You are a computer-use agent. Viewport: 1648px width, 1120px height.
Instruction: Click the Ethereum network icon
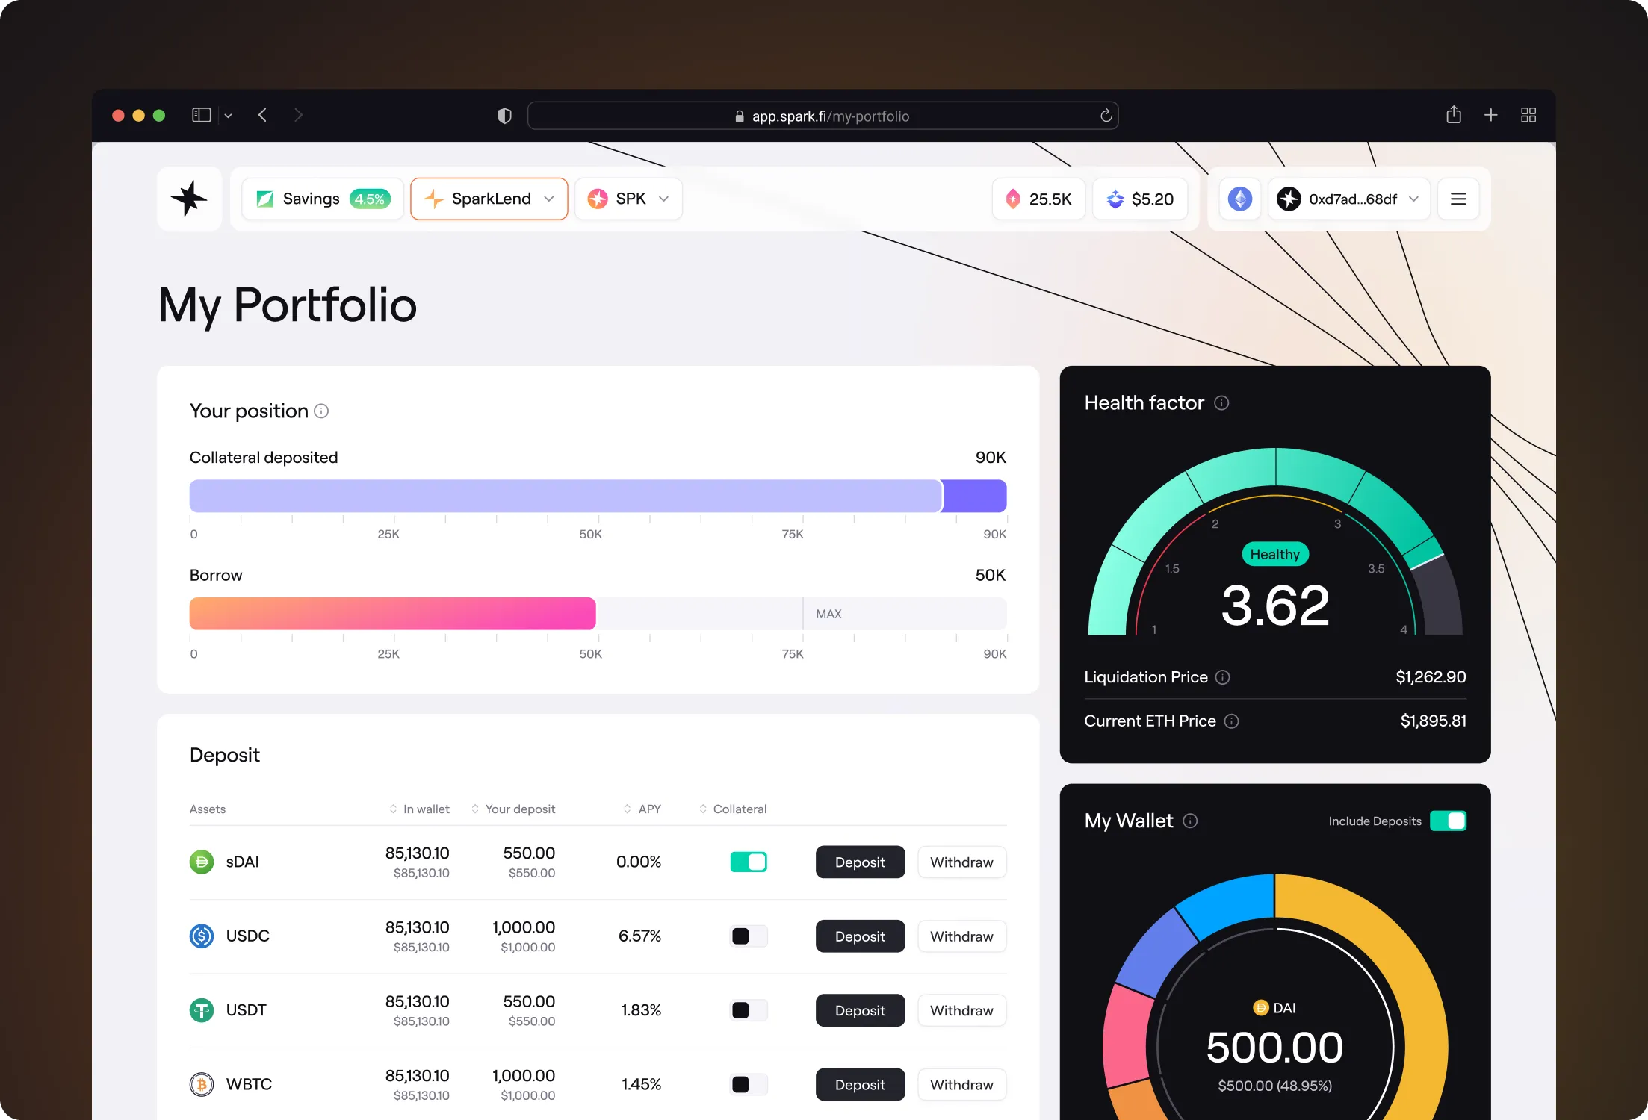[1240, 199]
